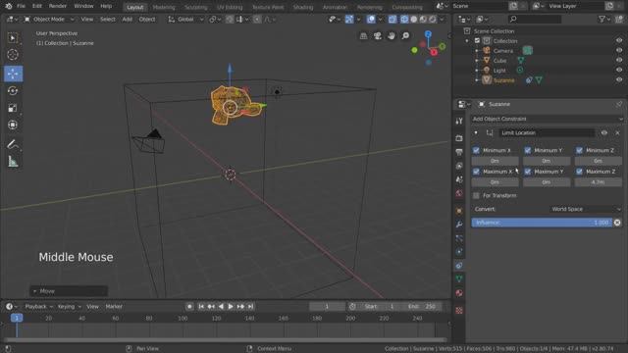This screenshot has width=628, height=353.
Task: Jump to the timeline end frame
Action: tap(250, 307)
